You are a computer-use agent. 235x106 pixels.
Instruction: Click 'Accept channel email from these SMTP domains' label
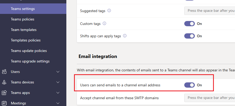click(x=119, y=98)
